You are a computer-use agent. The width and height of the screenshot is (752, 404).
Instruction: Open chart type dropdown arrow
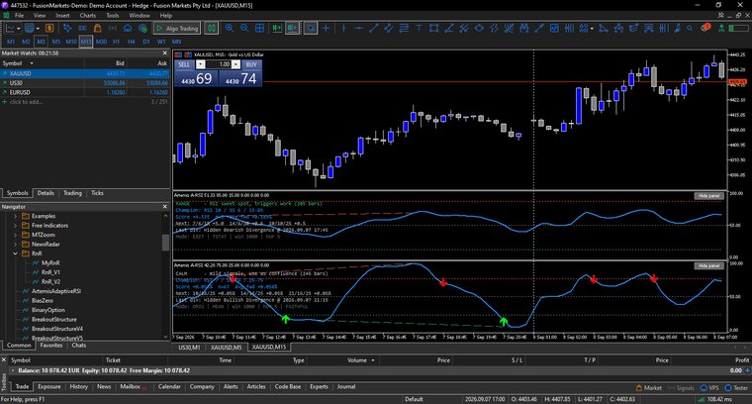click(19, 29)
